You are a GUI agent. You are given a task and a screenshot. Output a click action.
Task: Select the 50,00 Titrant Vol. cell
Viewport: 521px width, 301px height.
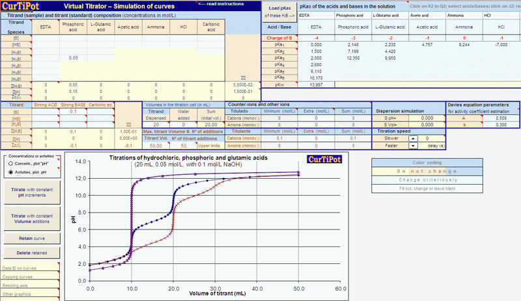[x=156, y=146]
